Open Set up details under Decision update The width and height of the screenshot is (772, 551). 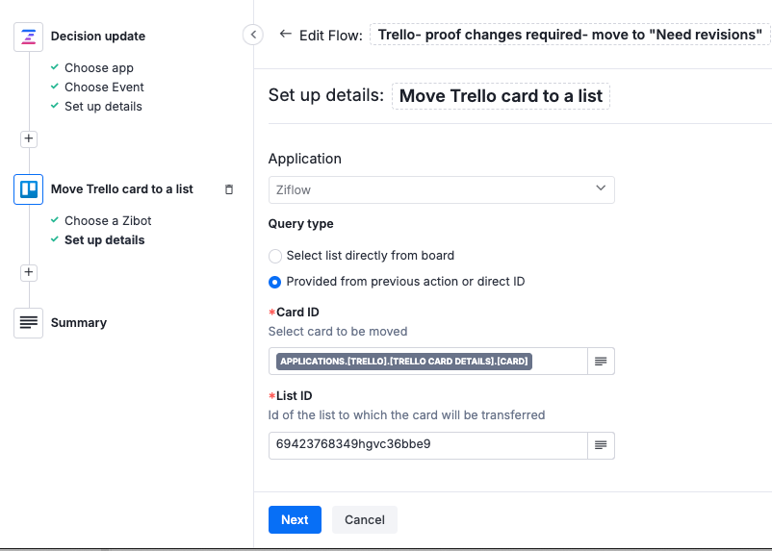pyautogui.click(x=103, y=107)
